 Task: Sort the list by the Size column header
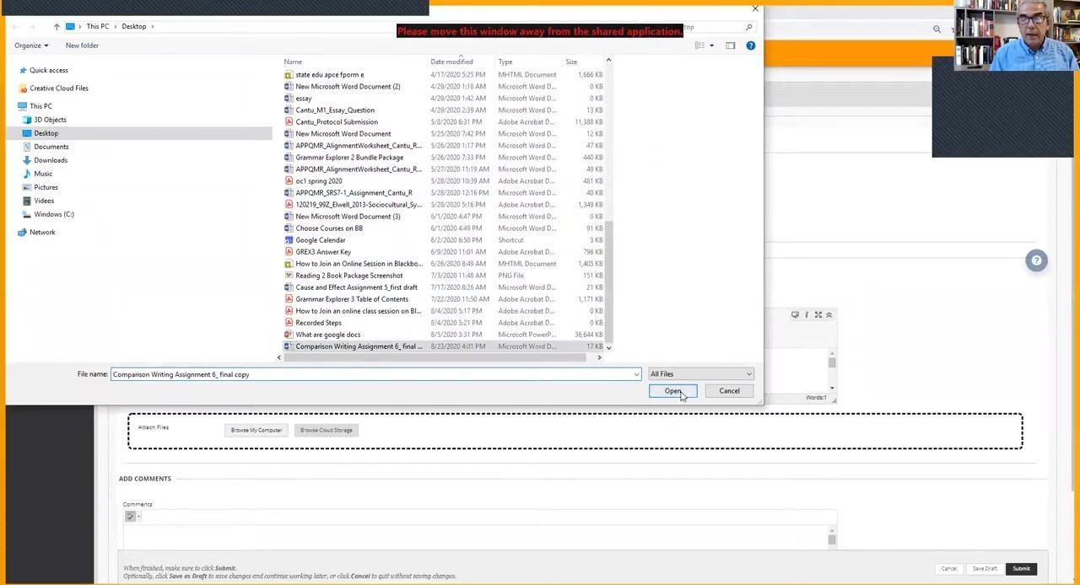point(571,62)
